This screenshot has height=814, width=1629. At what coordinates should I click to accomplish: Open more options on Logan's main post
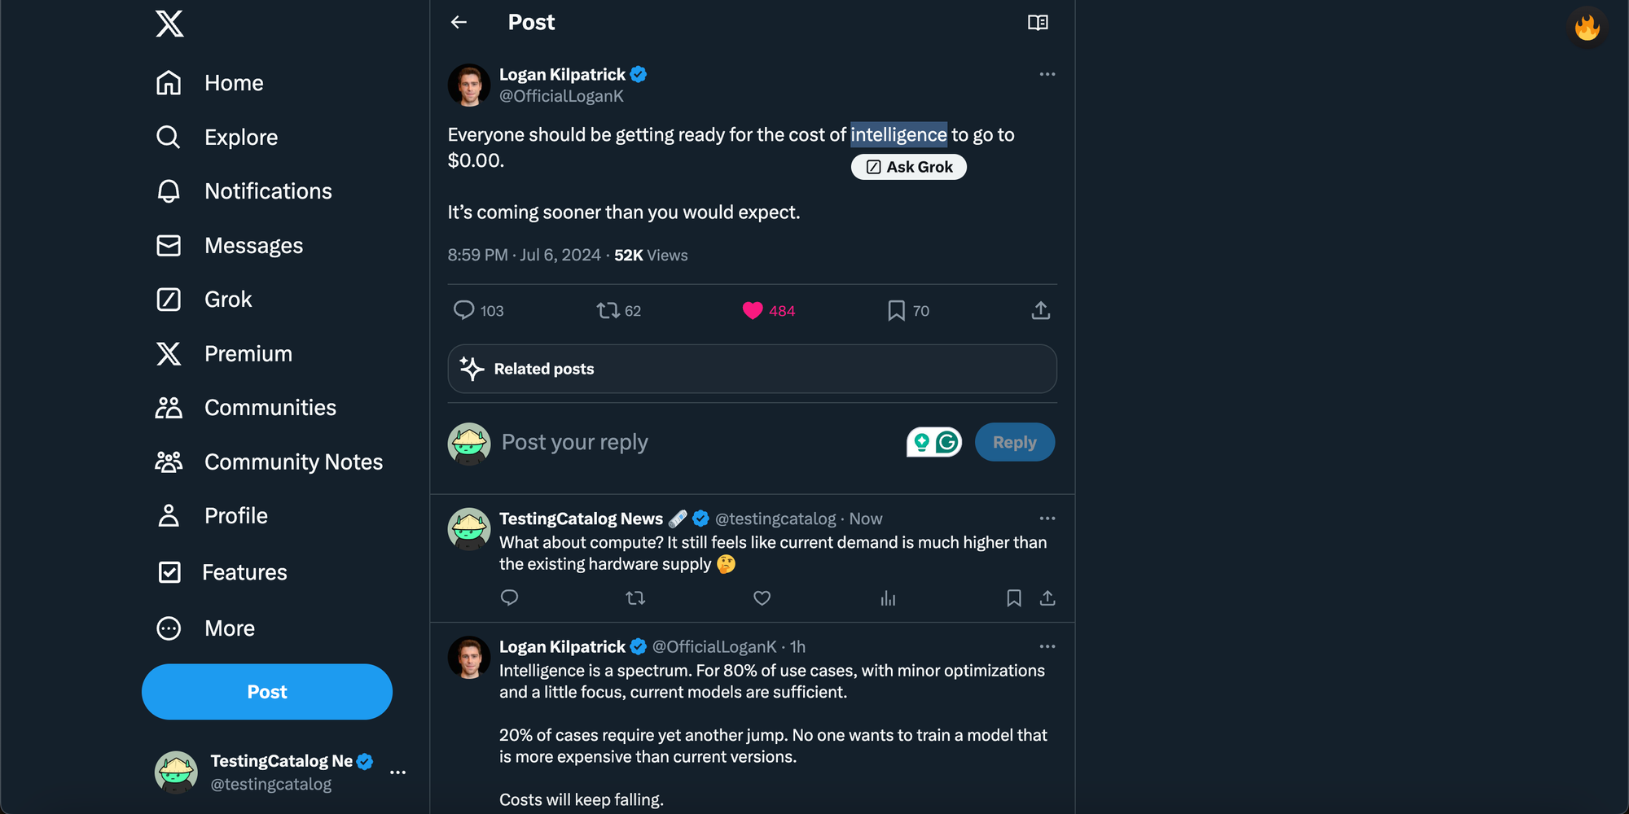click(x=1047, y=74)
